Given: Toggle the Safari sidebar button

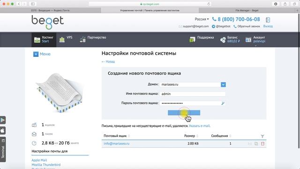Looking at the screenshot, I should (x=33, y=4).
